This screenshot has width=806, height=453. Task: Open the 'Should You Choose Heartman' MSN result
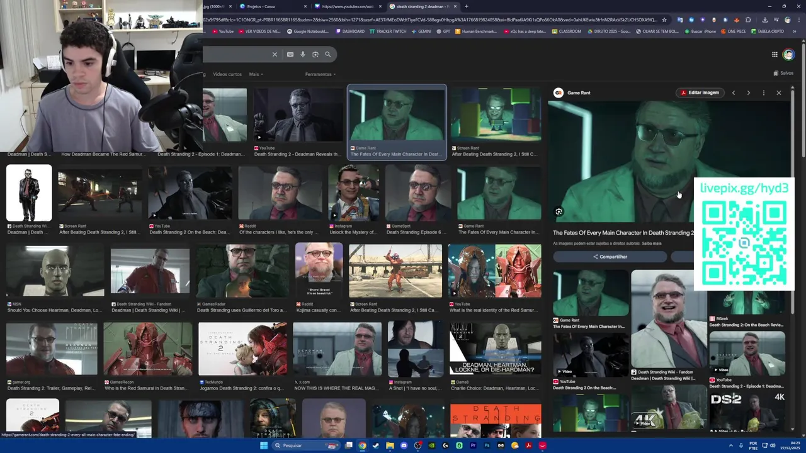(54, 279)
